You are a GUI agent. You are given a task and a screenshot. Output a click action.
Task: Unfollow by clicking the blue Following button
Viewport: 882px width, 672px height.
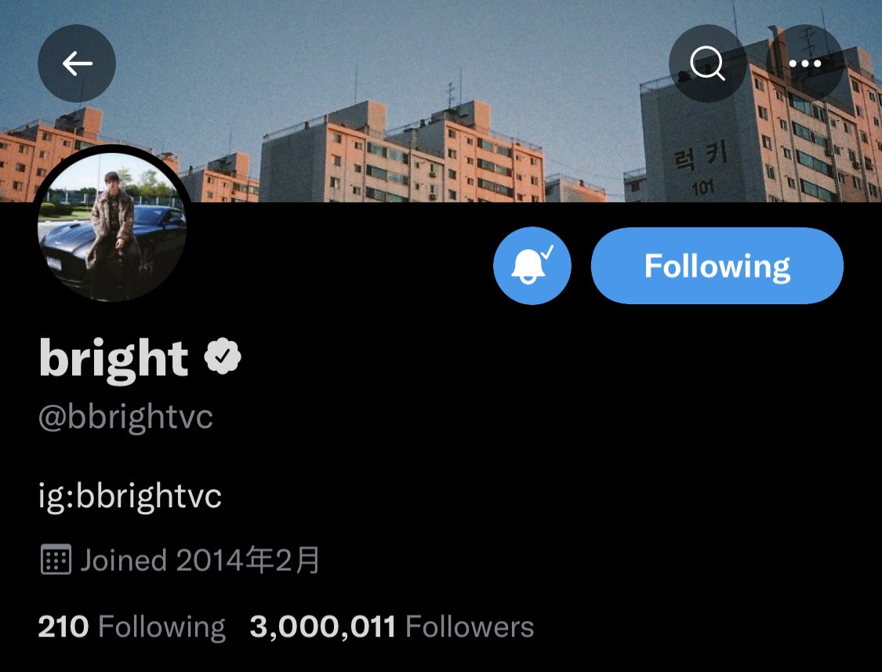(717, 266)
